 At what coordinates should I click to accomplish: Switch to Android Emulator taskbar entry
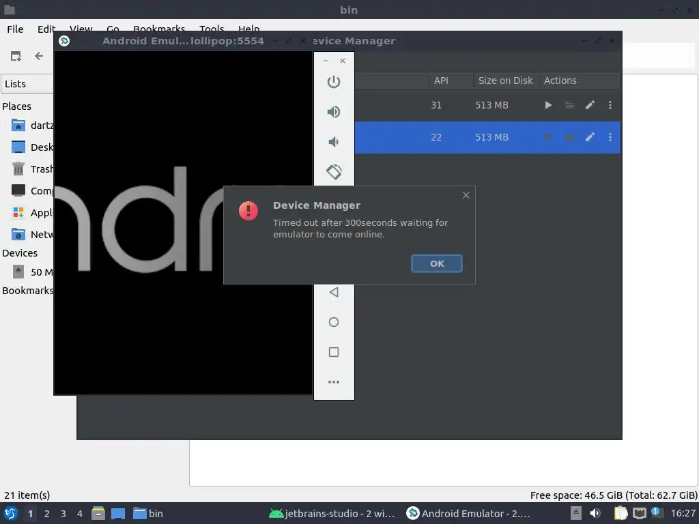coord(468,514)
